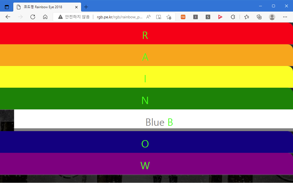Open a new browser tab
The width and height of the screenshot is (293, 183).
pyautogui.click(x=86, y=7)
